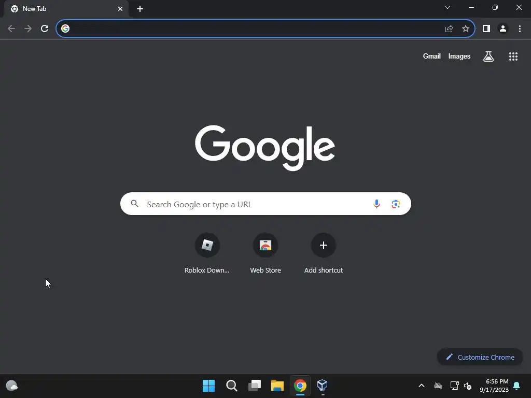
Task: Open the Images link
Action: (x=459, y=56)
